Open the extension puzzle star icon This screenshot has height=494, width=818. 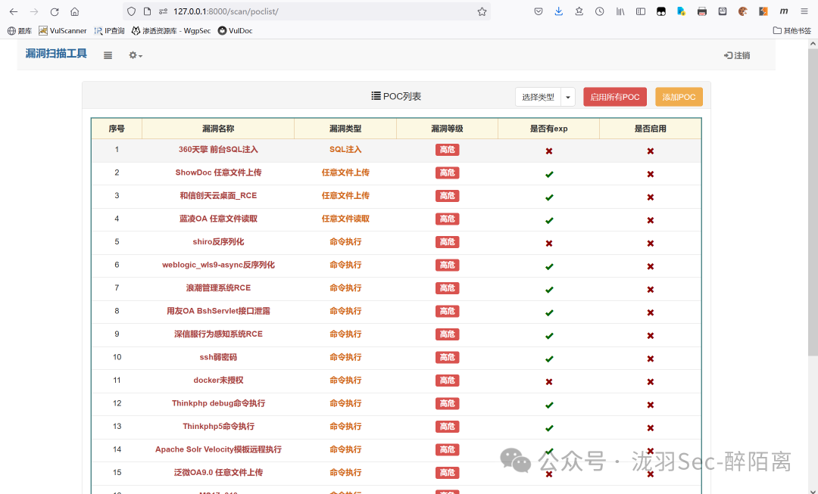[x=579, y=11]
